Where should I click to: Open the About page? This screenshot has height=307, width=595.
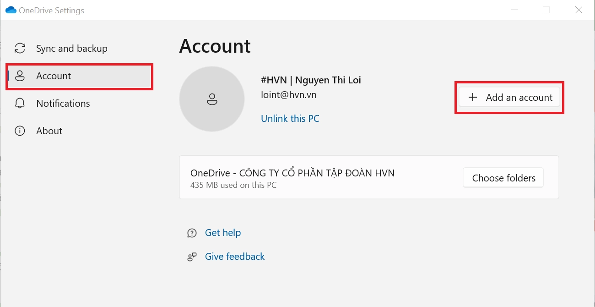pos(49,131)
